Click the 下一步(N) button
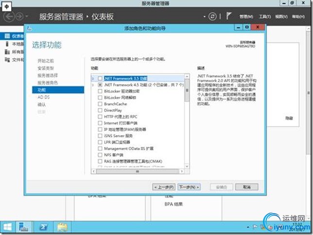Viewport: 313px width, 235px height. point(189,187)
